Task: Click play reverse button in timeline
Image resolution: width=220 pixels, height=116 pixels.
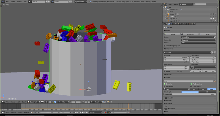Action: [x=80, y=113]
